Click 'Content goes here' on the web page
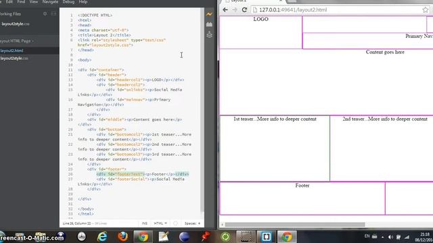Screen dimensions: 433x243 385,52
